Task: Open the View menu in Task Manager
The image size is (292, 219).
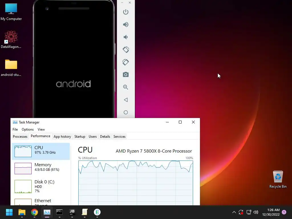Action: pyautogui.click(x=41, y=129)
